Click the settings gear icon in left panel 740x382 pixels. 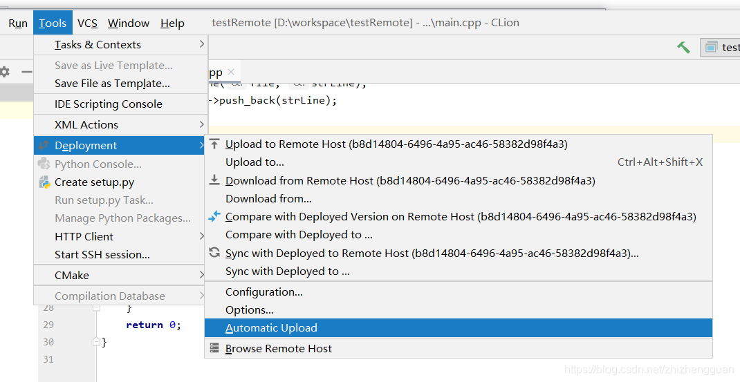point(4,72)
